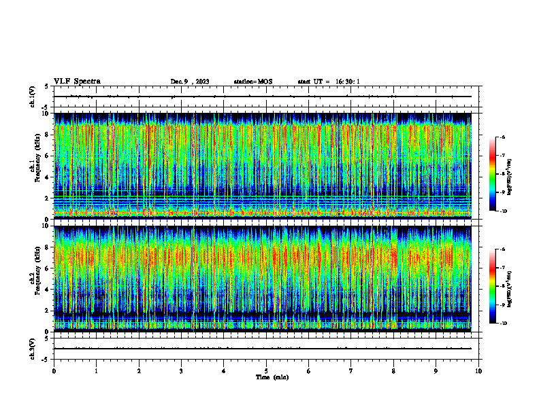Click the ch.1(V) waveform trace panel
Image resolution: width=539 pixels, height=416 pixels.
click(267, 97)
